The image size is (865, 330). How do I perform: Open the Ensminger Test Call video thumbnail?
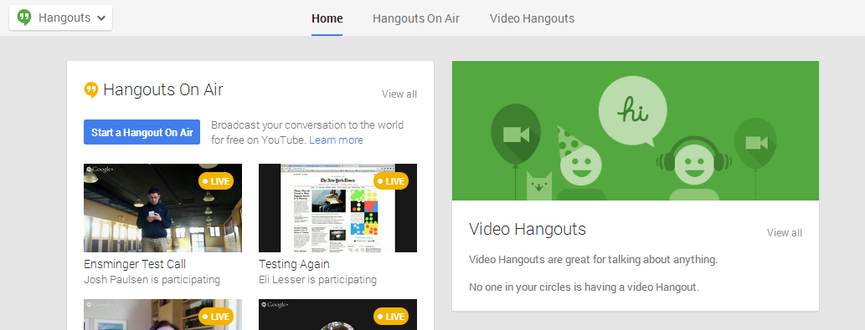[x=162, y=208]
